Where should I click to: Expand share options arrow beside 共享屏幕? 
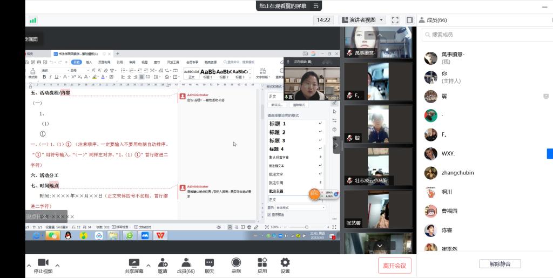click(x=149, y=265)
